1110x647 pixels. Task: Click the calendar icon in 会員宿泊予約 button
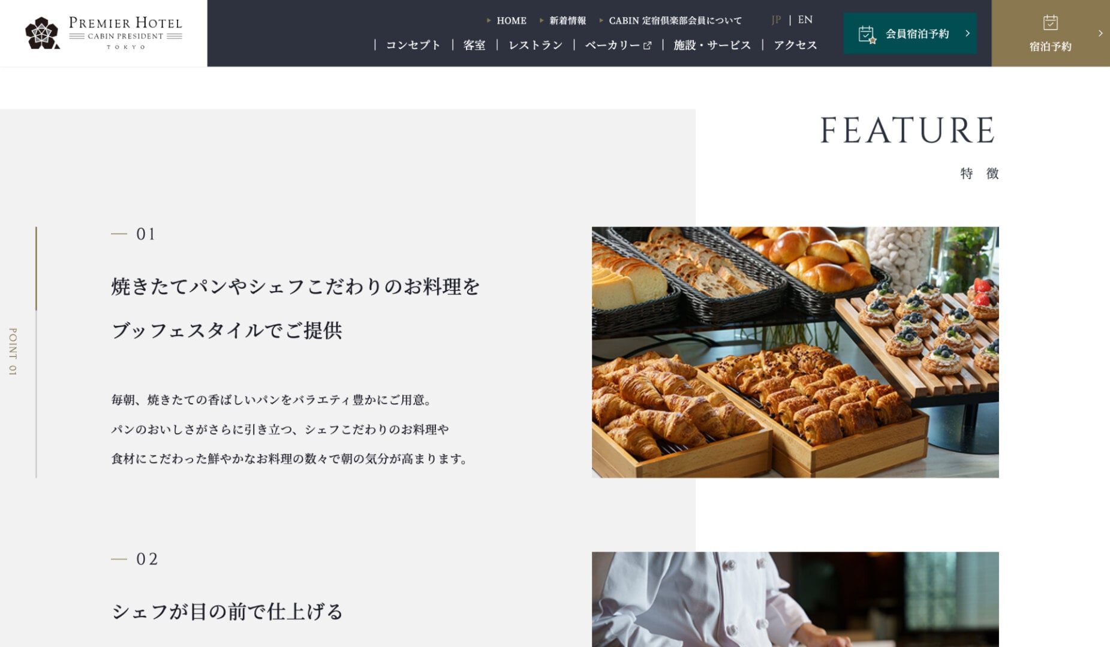point(867,34)
